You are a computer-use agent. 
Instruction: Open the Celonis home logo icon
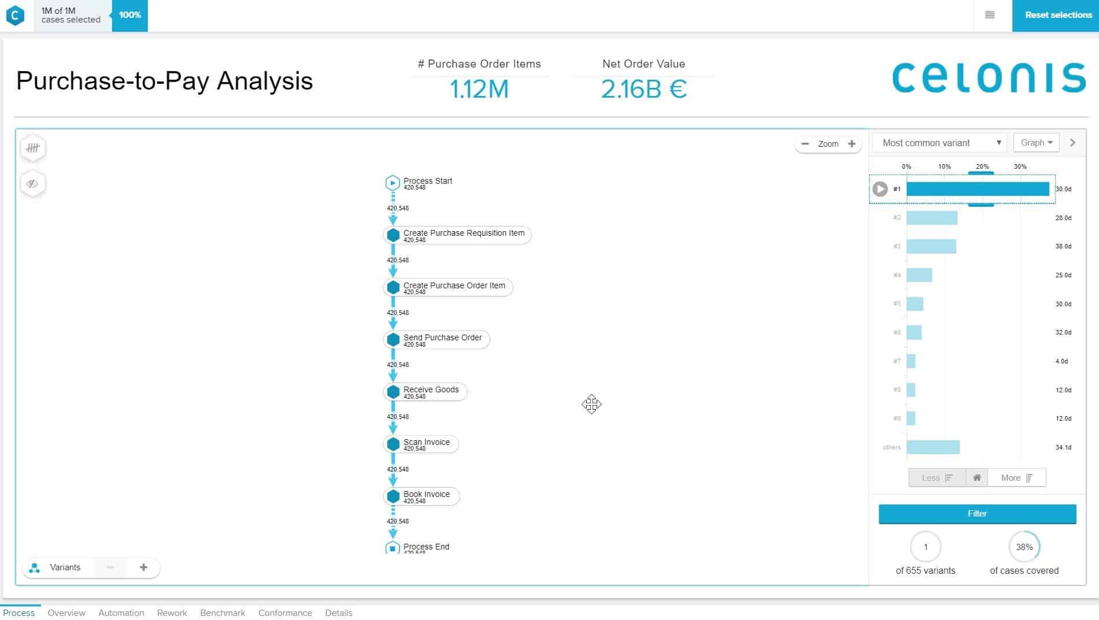coord(15,16)
